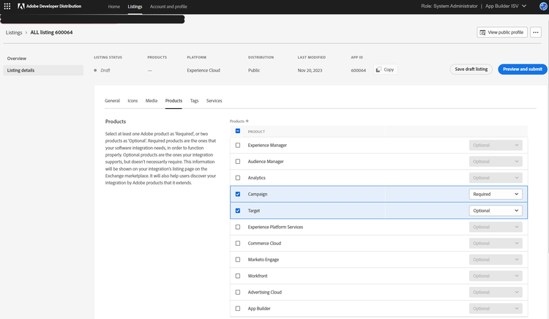Click the Draft listing status
This screenshot has height=319, width=549.
[105, 70]
